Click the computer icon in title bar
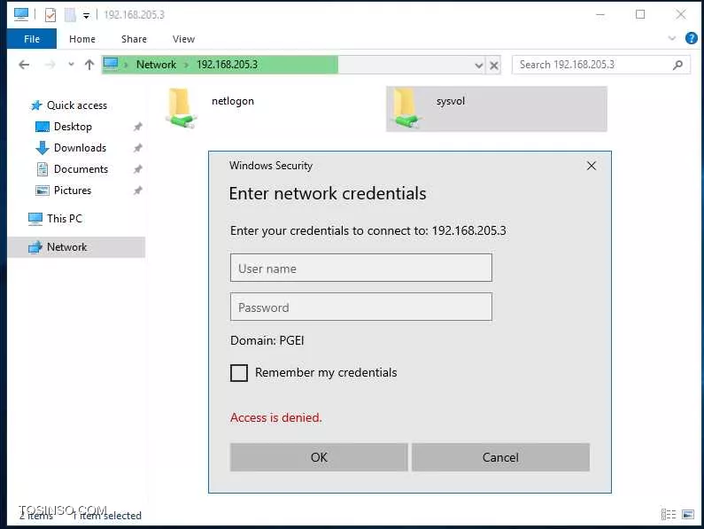Image resolution: width=704 pixels, height=529 pixels. 21,14
